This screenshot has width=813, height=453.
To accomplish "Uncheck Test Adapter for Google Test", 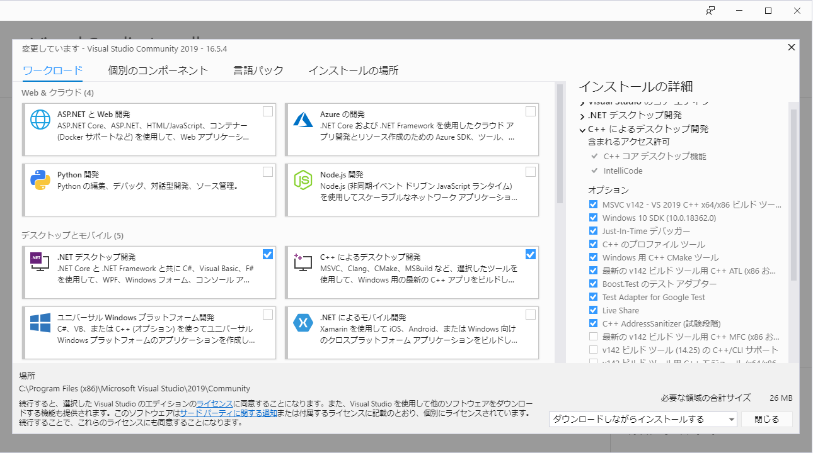I will click(593, 297).
